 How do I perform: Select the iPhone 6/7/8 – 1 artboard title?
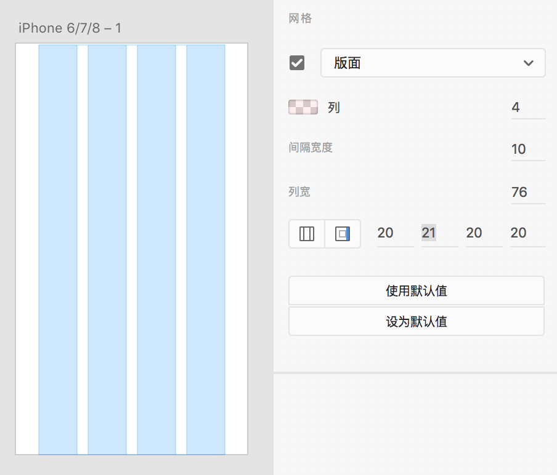click(69, 28)
